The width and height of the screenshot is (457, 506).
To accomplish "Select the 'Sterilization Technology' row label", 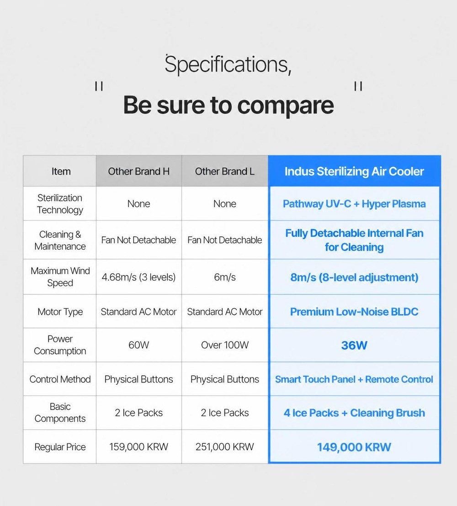I will tap(60, 203).
